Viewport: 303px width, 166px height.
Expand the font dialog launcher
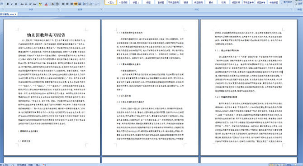tap(58, 9)
